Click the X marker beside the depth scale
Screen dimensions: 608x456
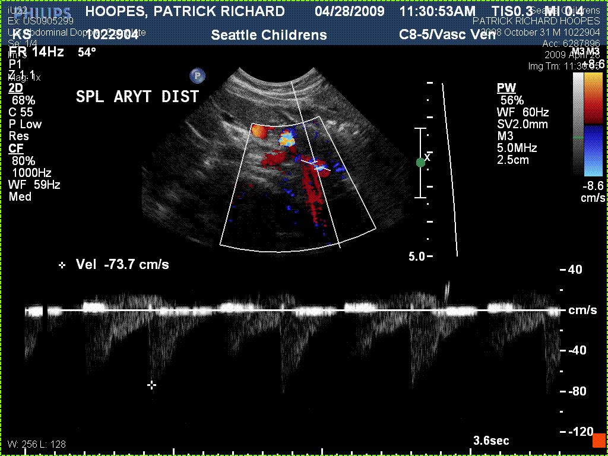(427, 157)
